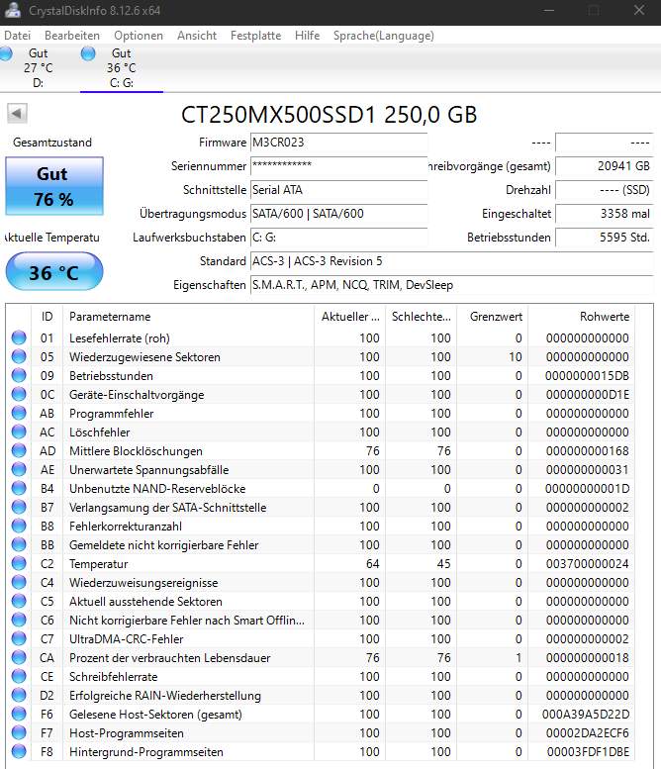This screenshot has width=661, height=769.
Task: Click the Schnittstelle field Serial ATA
Action: coord(338,190)
